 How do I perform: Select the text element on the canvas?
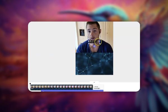click(94, 41)
